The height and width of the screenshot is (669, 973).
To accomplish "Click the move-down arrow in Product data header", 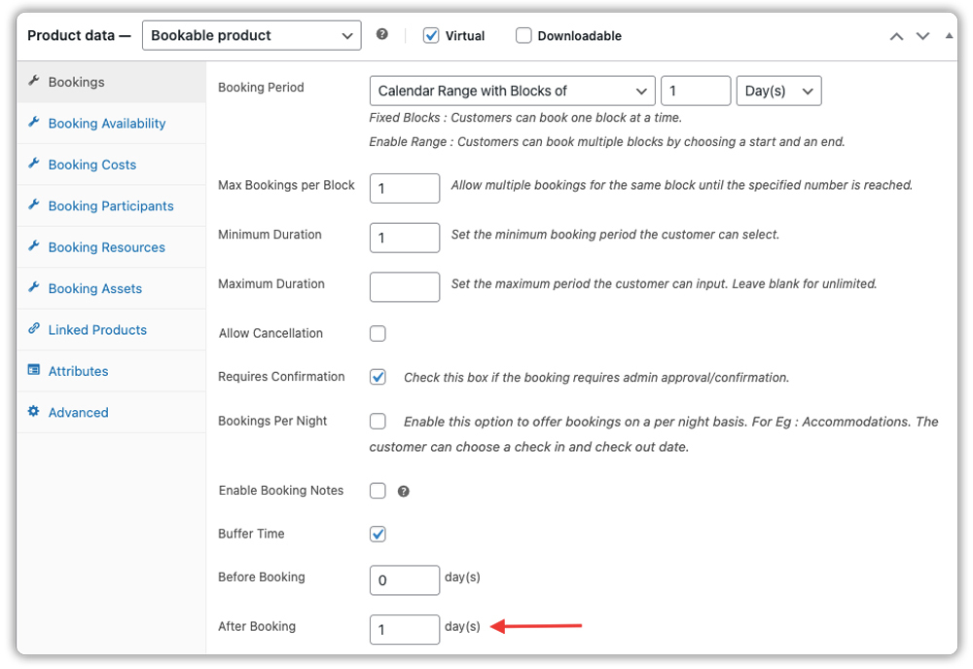I will click(922, 36).
